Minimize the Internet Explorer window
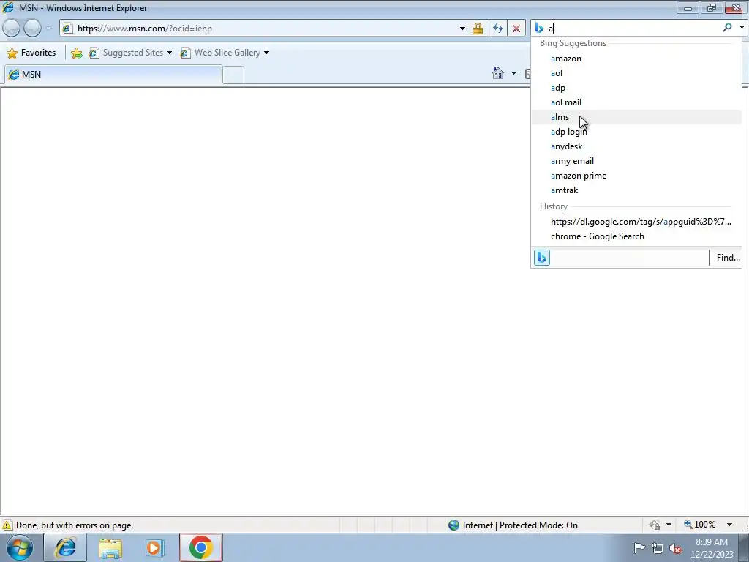This screenshot has height=562, width=749. coord(688,7)
